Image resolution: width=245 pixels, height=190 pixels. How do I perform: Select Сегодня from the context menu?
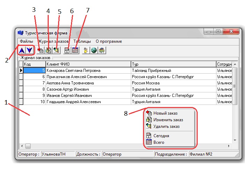pos(161,136)
